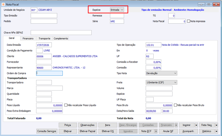Open the Espécie Entrada dropdown
The image size is (222, 136).
pos(117,10)
